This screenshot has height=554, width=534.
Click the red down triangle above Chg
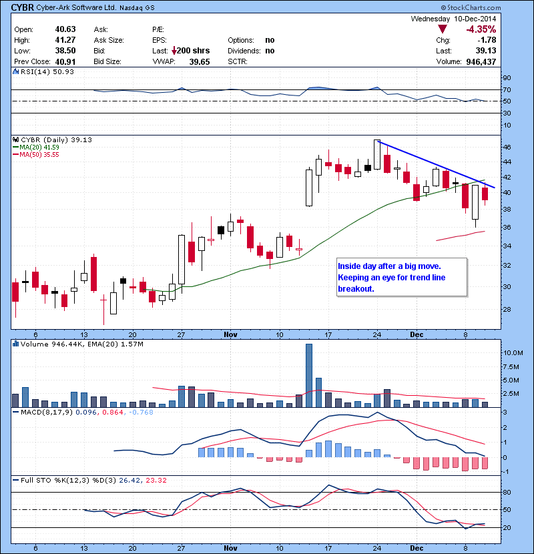coord(442,29)
